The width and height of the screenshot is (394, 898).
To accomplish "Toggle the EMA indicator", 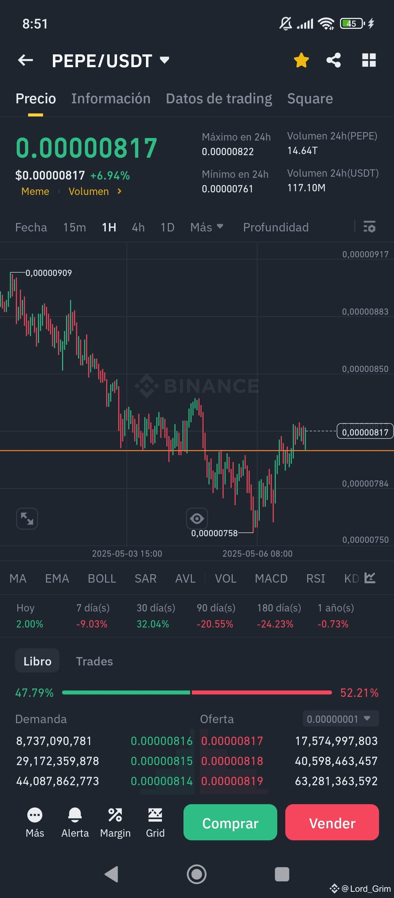I will pyautogui.click(x=57, y=579).
